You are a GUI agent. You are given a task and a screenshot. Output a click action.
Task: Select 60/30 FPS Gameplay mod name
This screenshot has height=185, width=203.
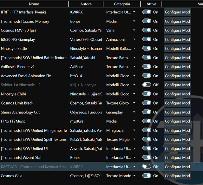(x=18, y=39)
